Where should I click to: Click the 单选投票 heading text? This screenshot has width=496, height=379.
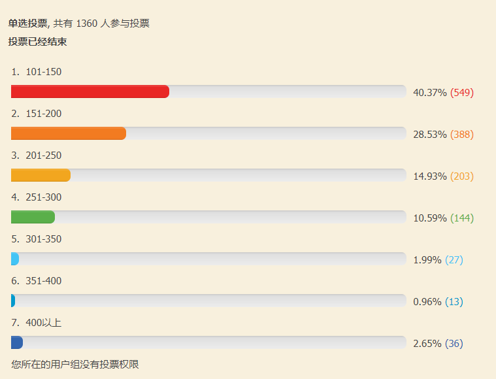(x=28, y=23)
